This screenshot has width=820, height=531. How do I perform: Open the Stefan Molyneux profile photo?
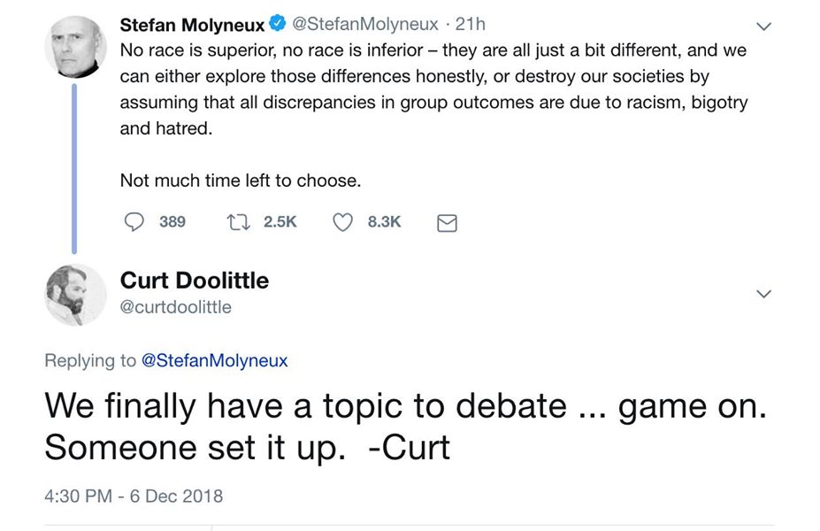pyautogui.click(x=75, y=47)
